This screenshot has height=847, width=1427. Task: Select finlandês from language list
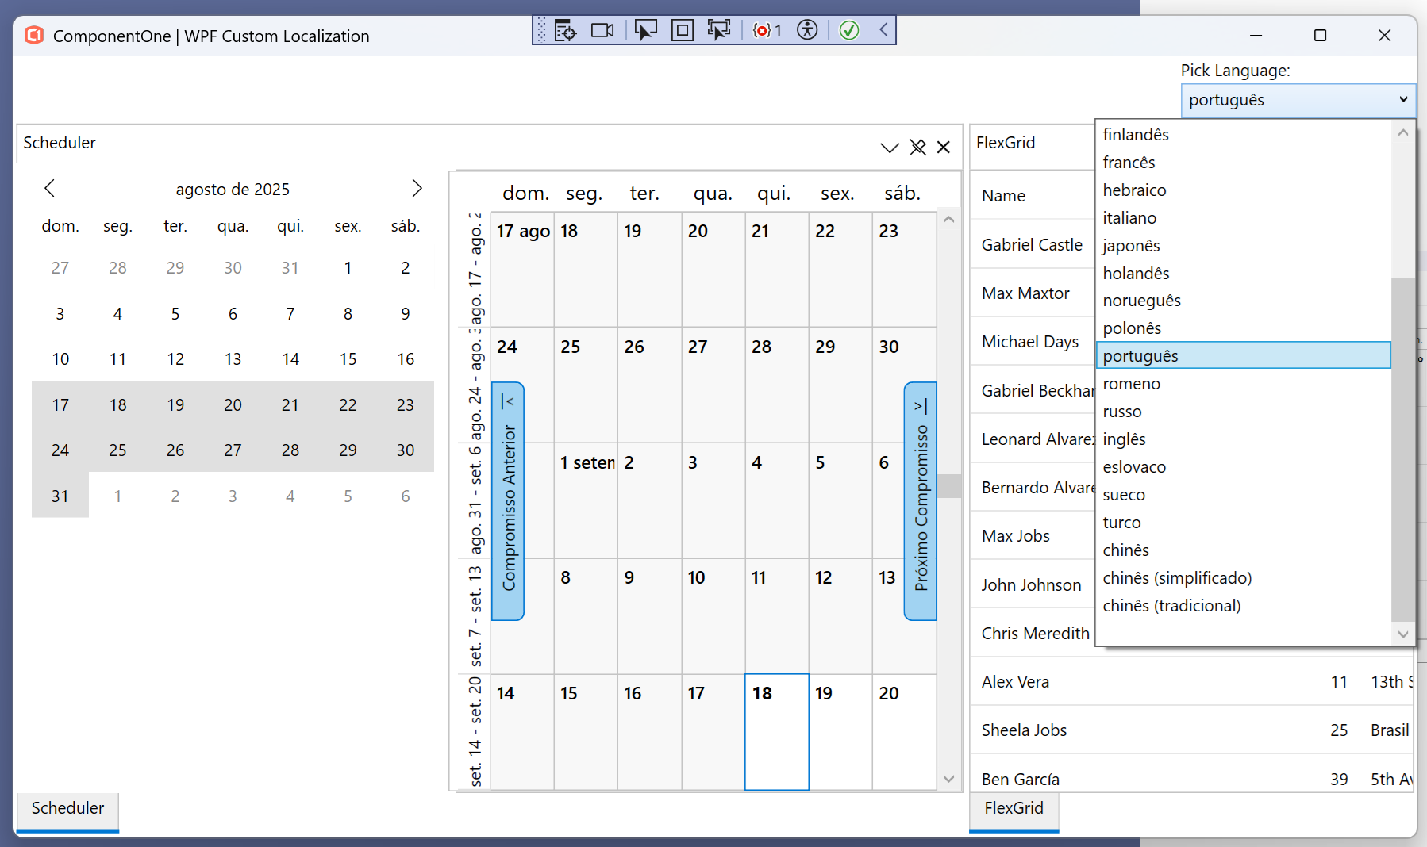tap(1243, 135)
